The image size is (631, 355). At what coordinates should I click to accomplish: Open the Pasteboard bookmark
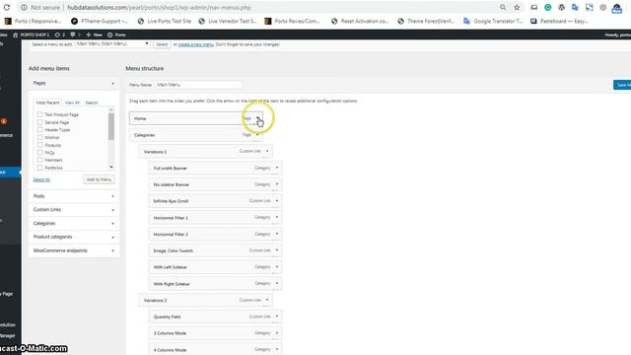pyautogui.click(x=559, y=21)
